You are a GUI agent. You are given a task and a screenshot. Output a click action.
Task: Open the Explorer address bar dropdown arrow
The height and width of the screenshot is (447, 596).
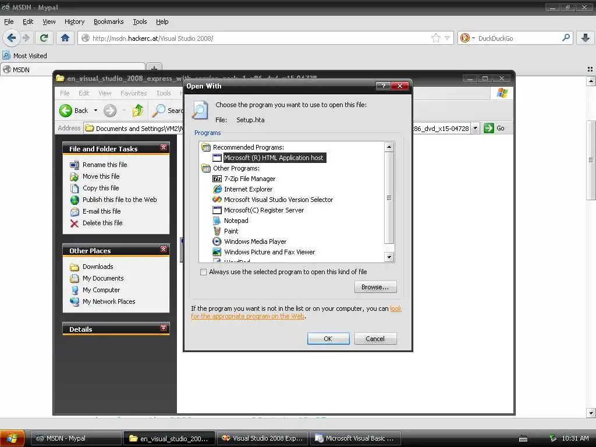coord(475,128)
